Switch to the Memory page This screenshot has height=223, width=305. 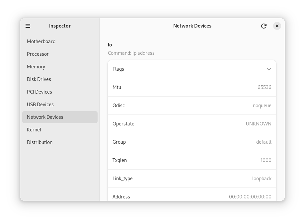point(60,67)
